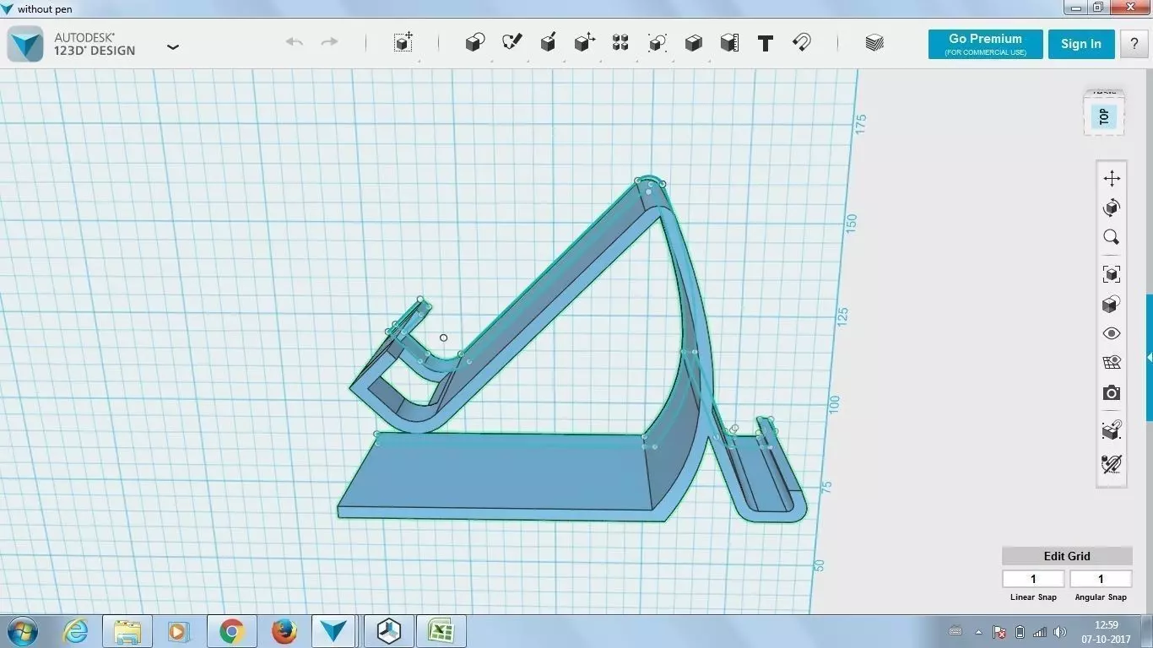Open help with question mark button
This screenshot has width=1153, height=648.
[x=1134, y=45]
